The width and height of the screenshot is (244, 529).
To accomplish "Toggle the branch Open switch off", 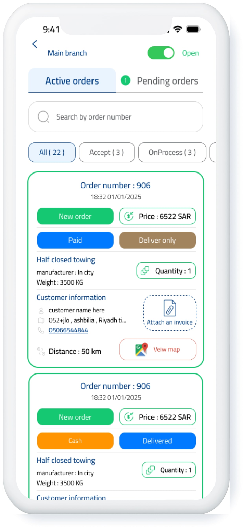I will click(161, 53).
